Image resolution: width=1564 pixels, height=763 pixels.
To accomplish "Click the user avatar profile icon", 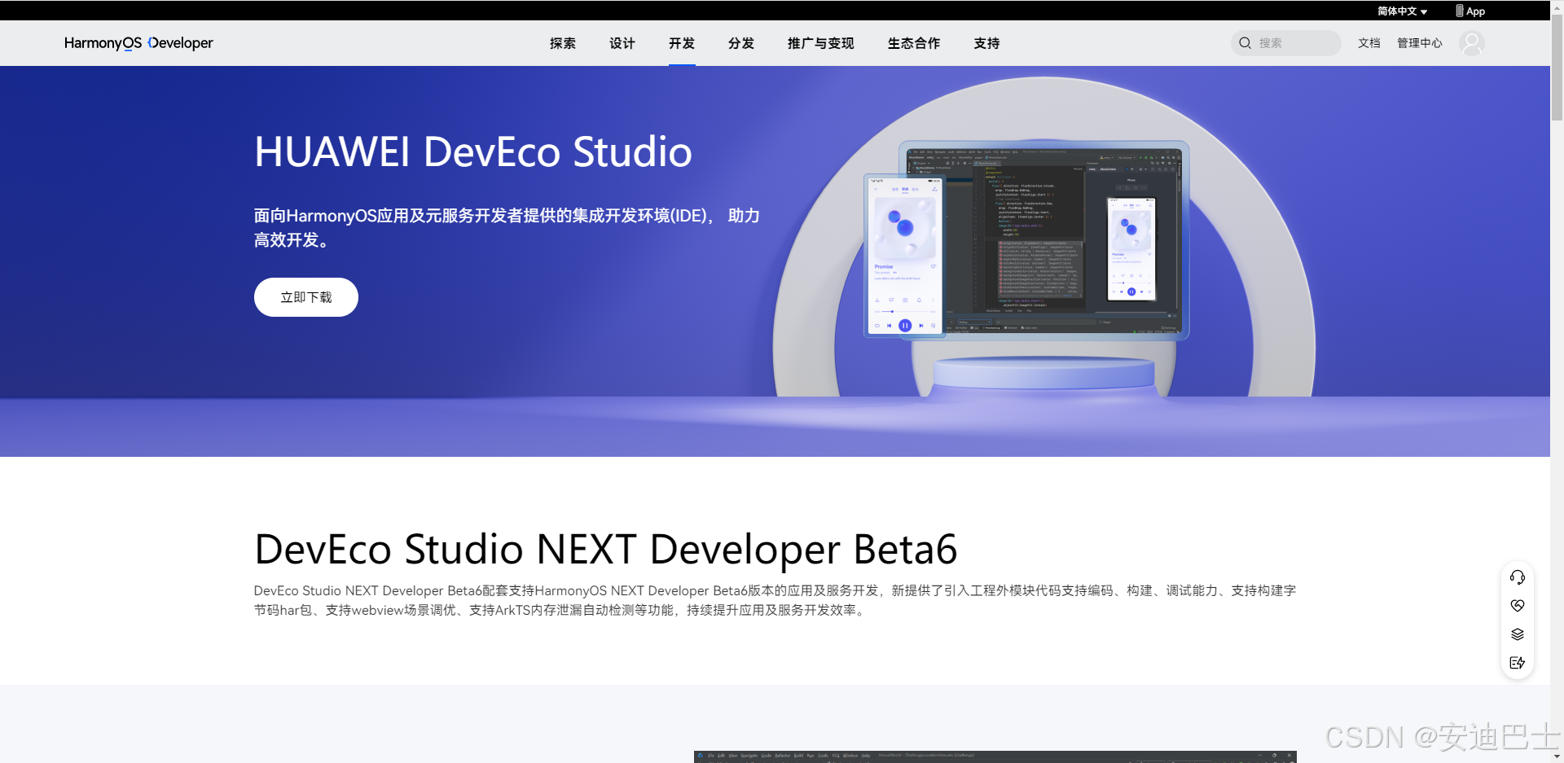I will point(1472,43).
